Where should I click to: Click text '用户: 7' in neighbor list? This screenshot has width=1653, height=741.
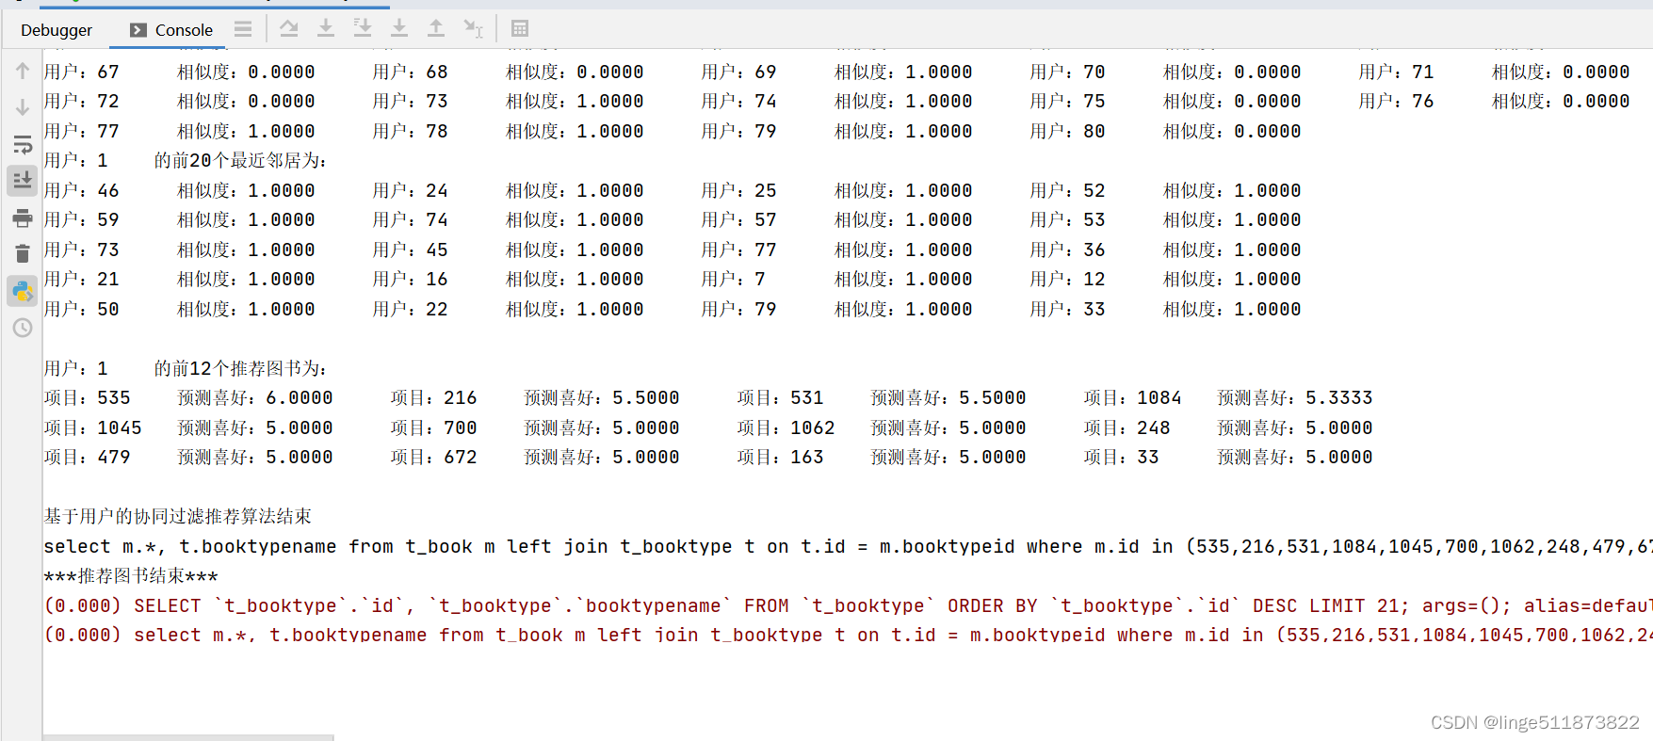point(733,279)
